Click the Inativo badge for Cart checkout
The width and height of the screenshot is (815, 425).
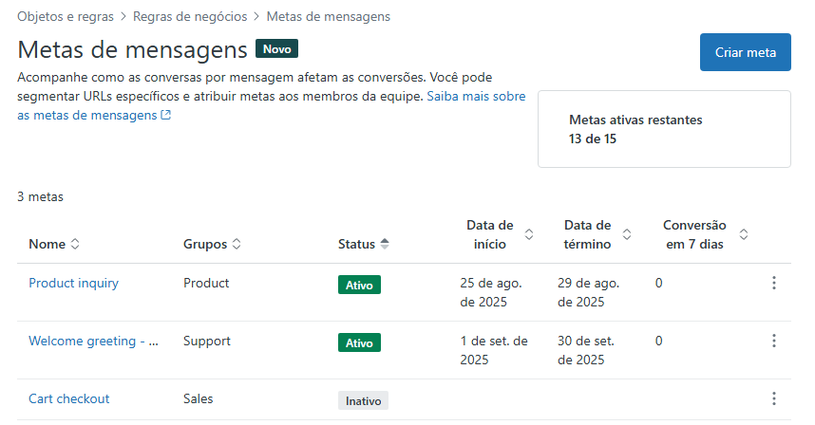[x=363, y=400]
